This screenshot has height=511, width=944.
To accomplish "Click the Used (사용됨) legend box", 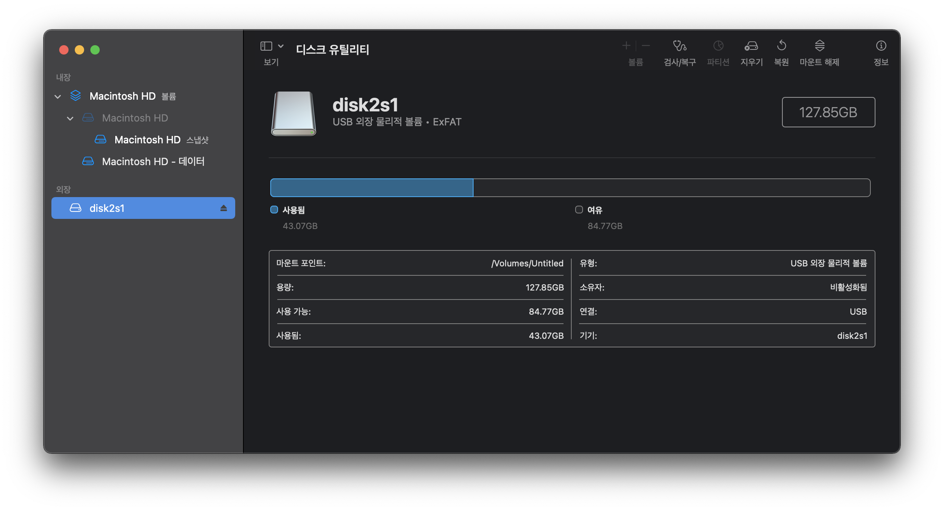I will click(x=274, y=210).
